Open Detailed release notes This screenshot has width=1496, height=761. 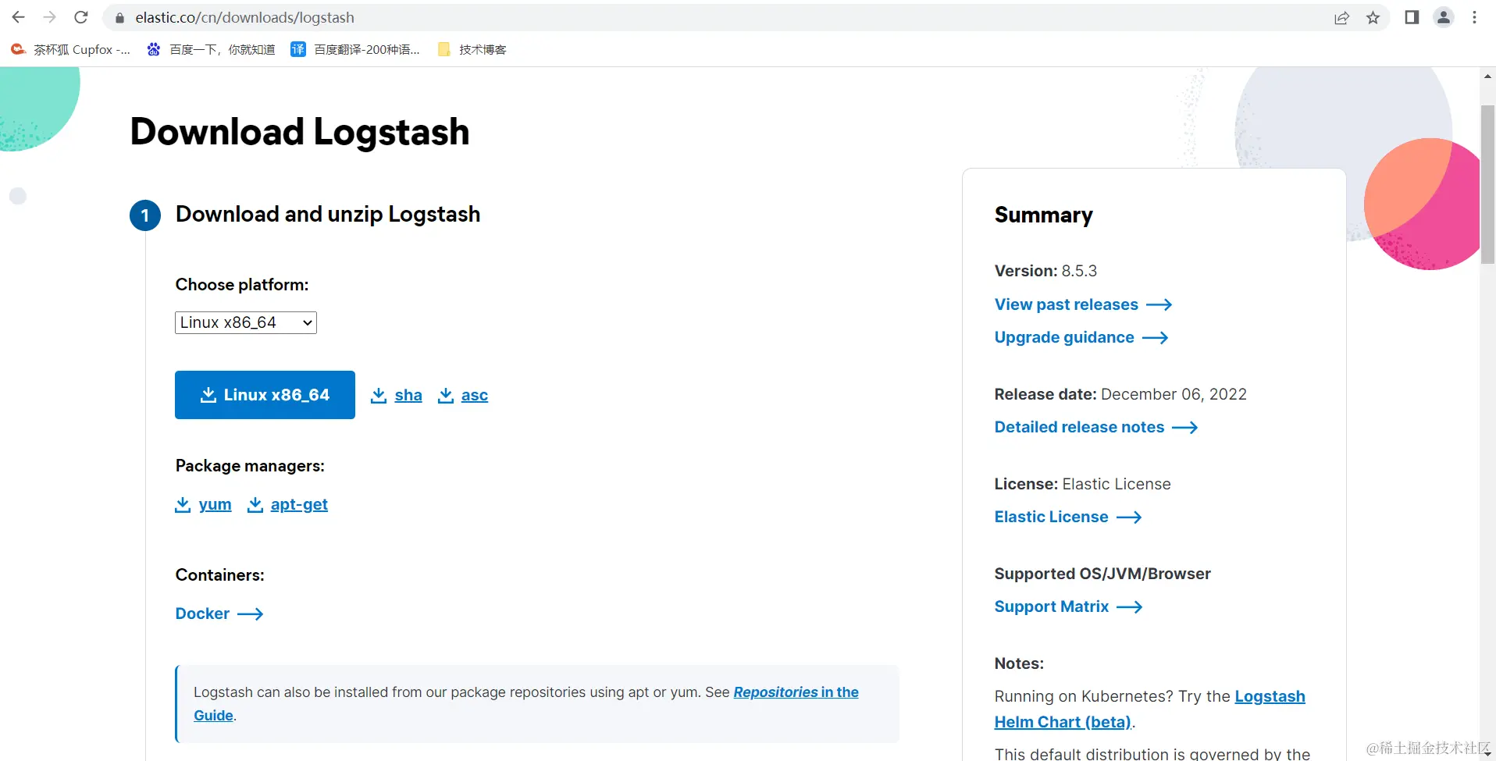tap(1096, 427)
